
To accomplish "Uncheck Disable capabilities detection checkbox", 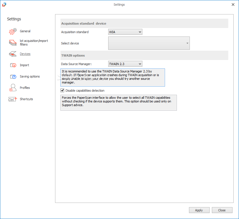I will tap(62, 91).
